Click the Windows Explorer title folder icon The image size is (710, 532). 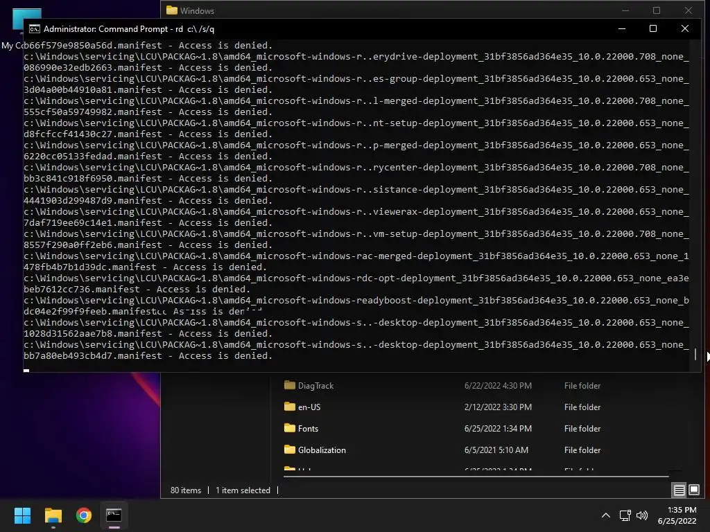[x=172, y=10]
